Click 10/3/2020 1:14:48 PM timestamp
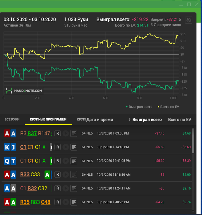 tap(113, 147)
